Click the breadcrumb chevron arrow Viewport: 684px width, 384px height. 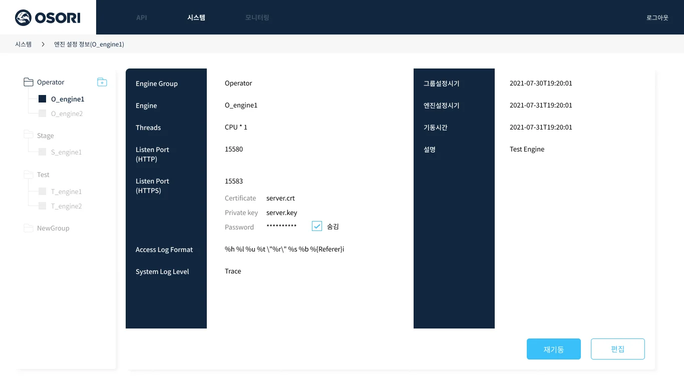click(x=43, y=44)
